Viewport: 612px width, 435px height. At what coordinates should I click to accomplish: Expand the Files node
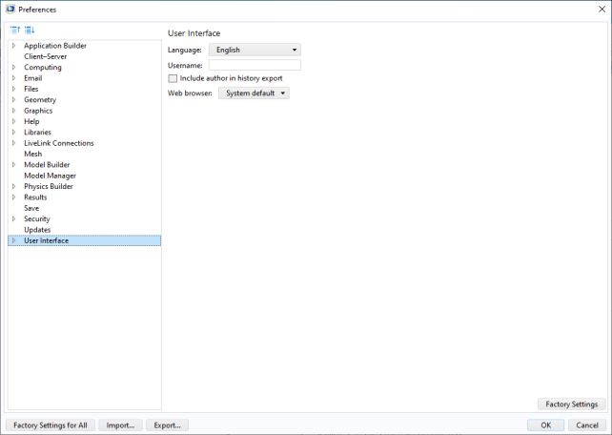point(14,89)
